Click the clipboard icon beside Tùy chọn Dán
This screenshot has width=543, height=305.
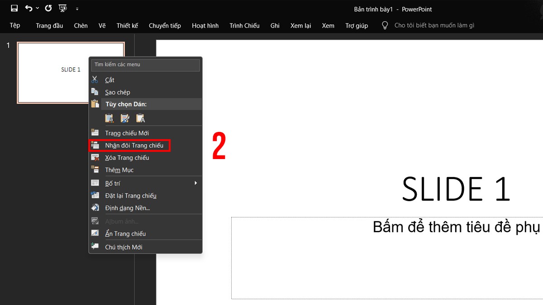click(95, 104)
